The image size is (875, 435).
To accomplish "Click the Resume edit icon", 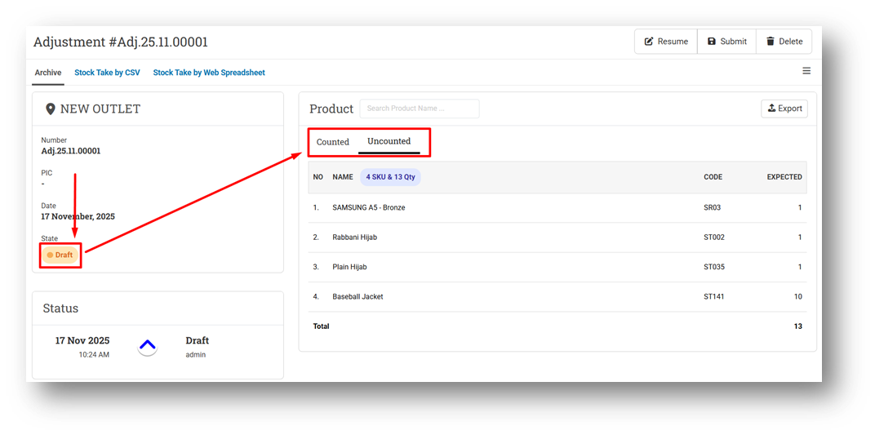I will click(x=649, y=42).
